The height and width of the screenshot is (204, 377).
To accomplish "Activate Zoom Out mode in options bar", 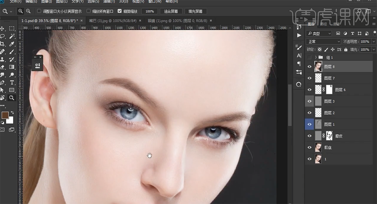I will 28,11.
